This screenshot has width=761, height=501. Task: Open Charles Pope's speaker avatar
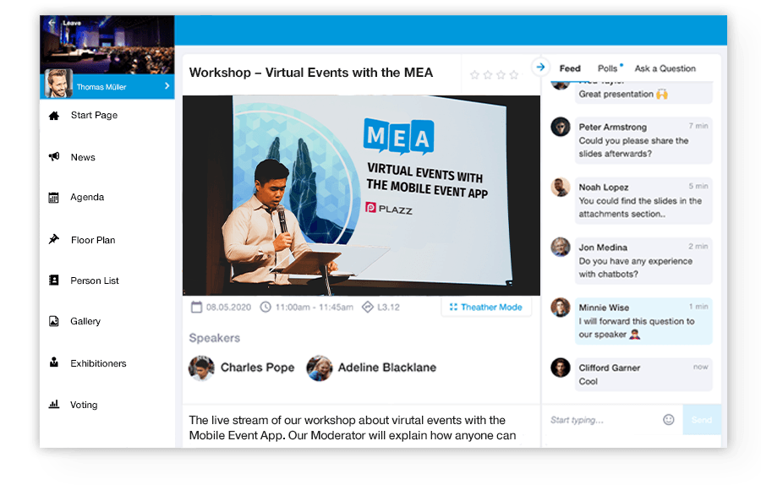[201, 368]
